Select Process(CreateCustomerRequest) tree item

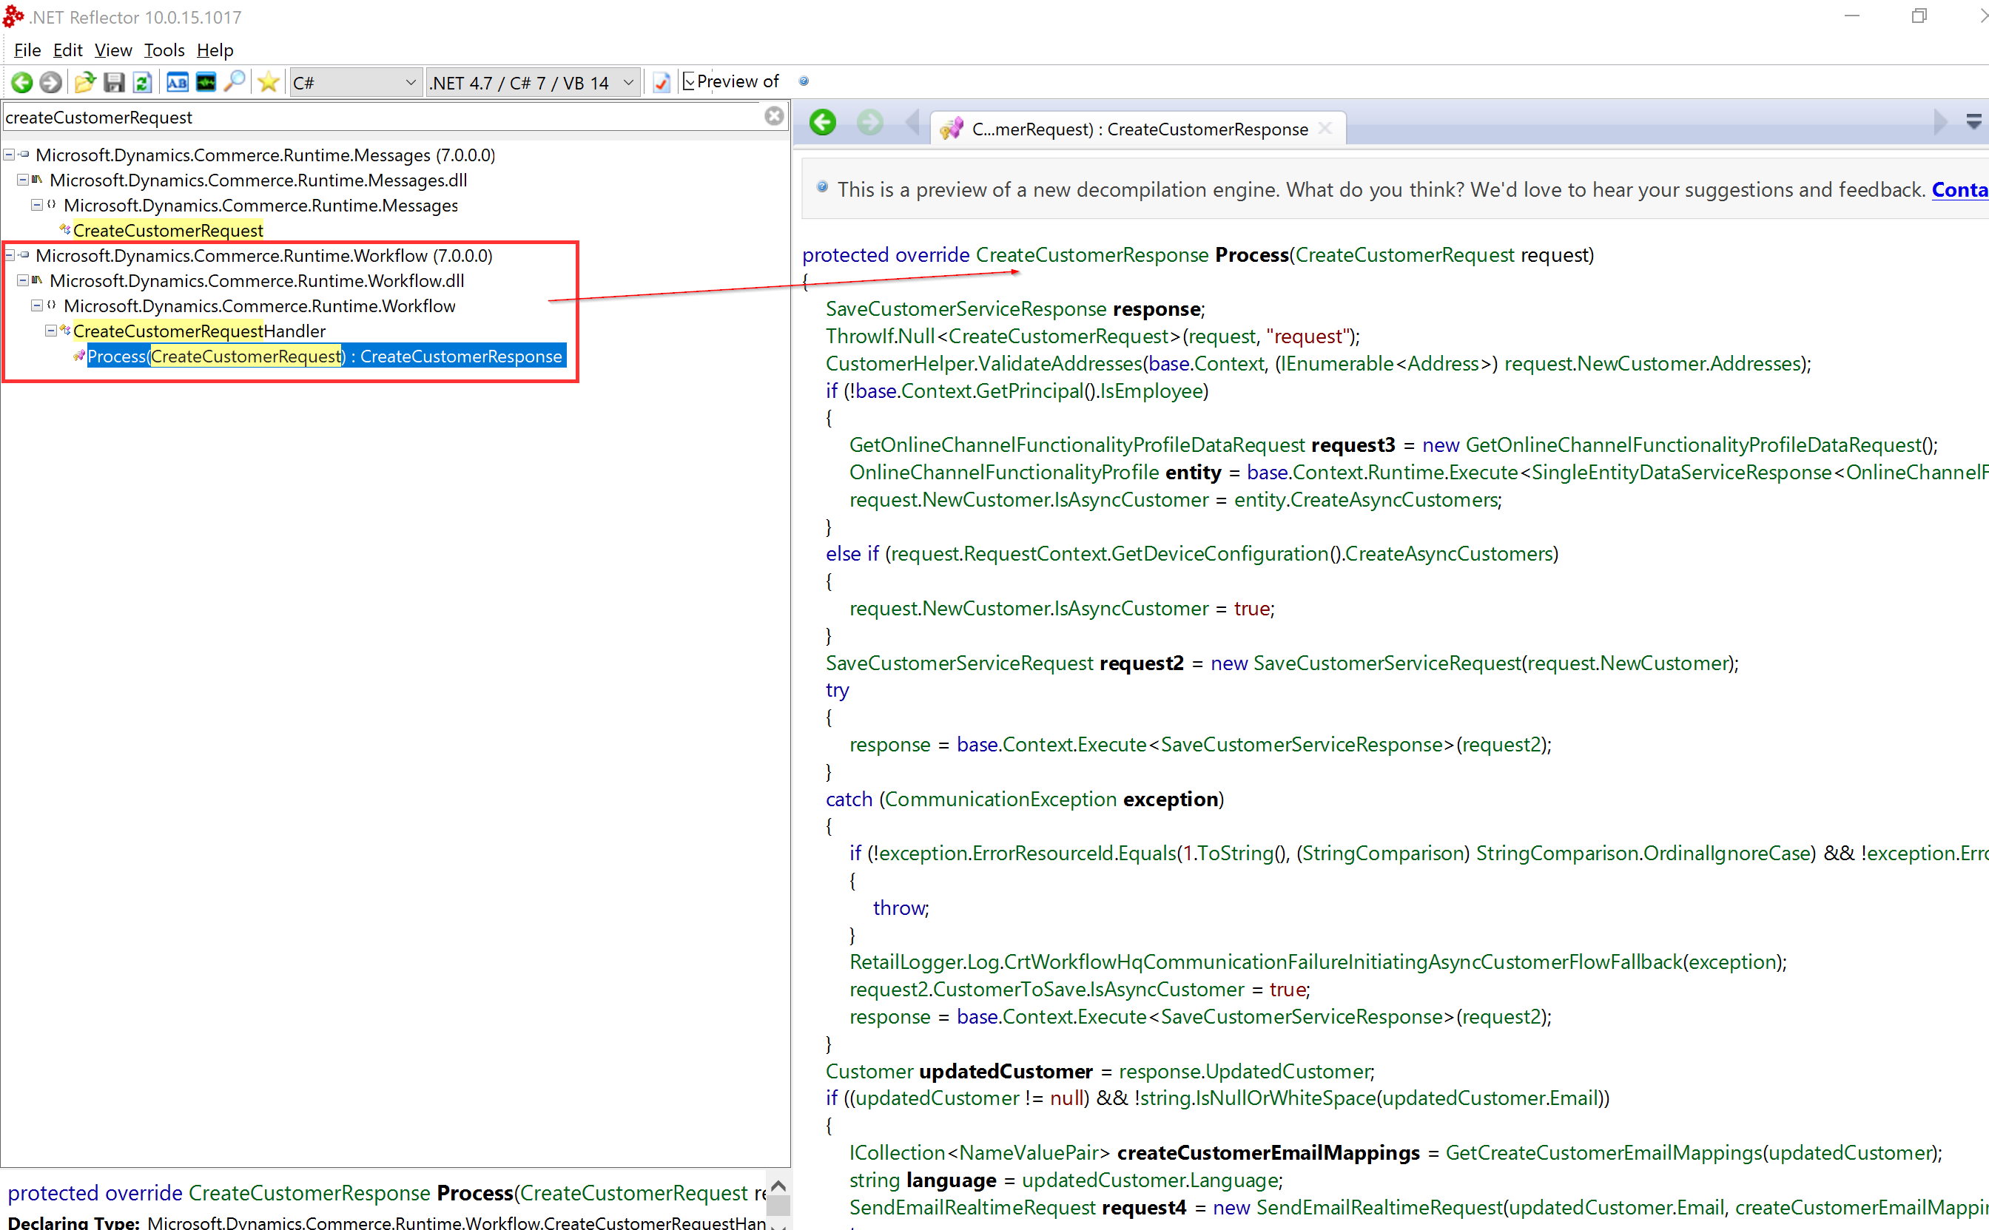[x=325, y=357]
